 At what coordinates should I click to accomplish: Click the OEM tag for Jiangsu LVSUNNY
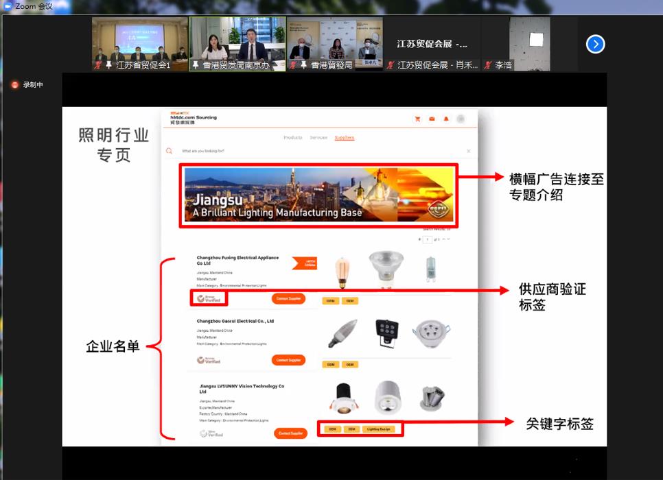pos(352,429)
